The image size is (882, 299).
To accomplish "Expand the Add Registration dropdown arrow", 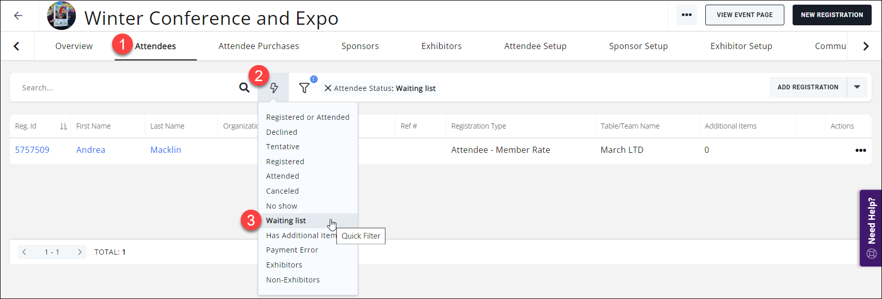I will tap(857, 87).
